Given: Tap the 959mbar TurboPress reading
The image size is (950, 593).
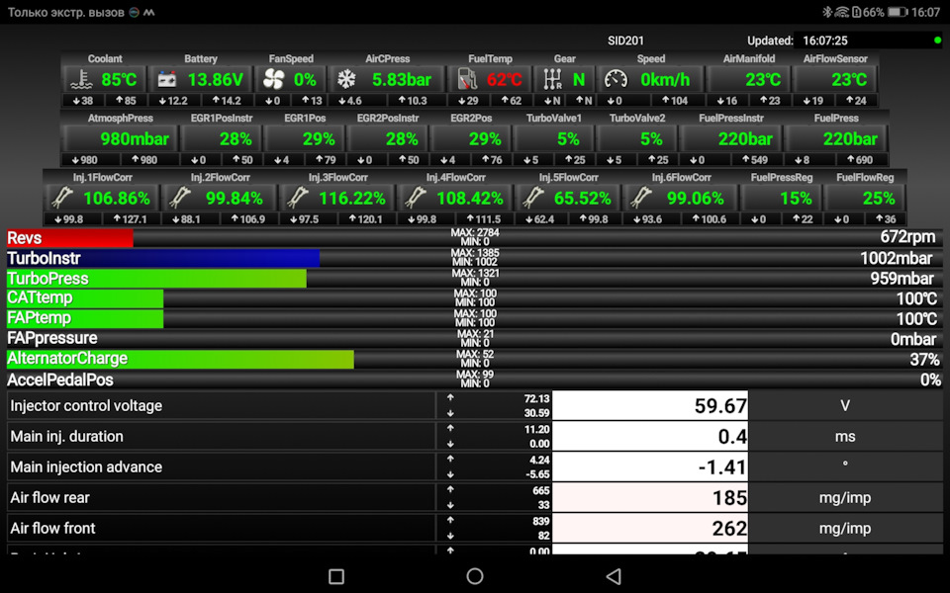Looking at the screenshot, I should click(x=902, y=279).
